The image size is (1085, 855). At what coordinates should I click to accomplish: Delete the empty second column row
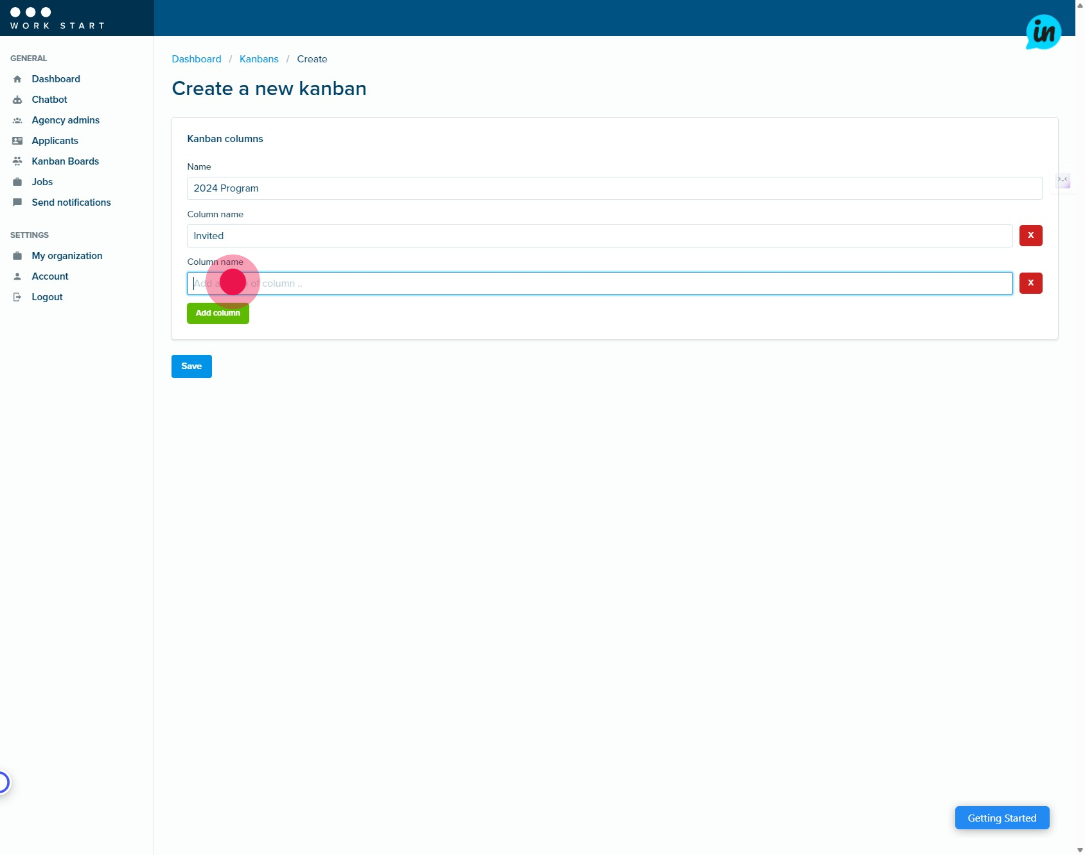(x=1030, y=283)
